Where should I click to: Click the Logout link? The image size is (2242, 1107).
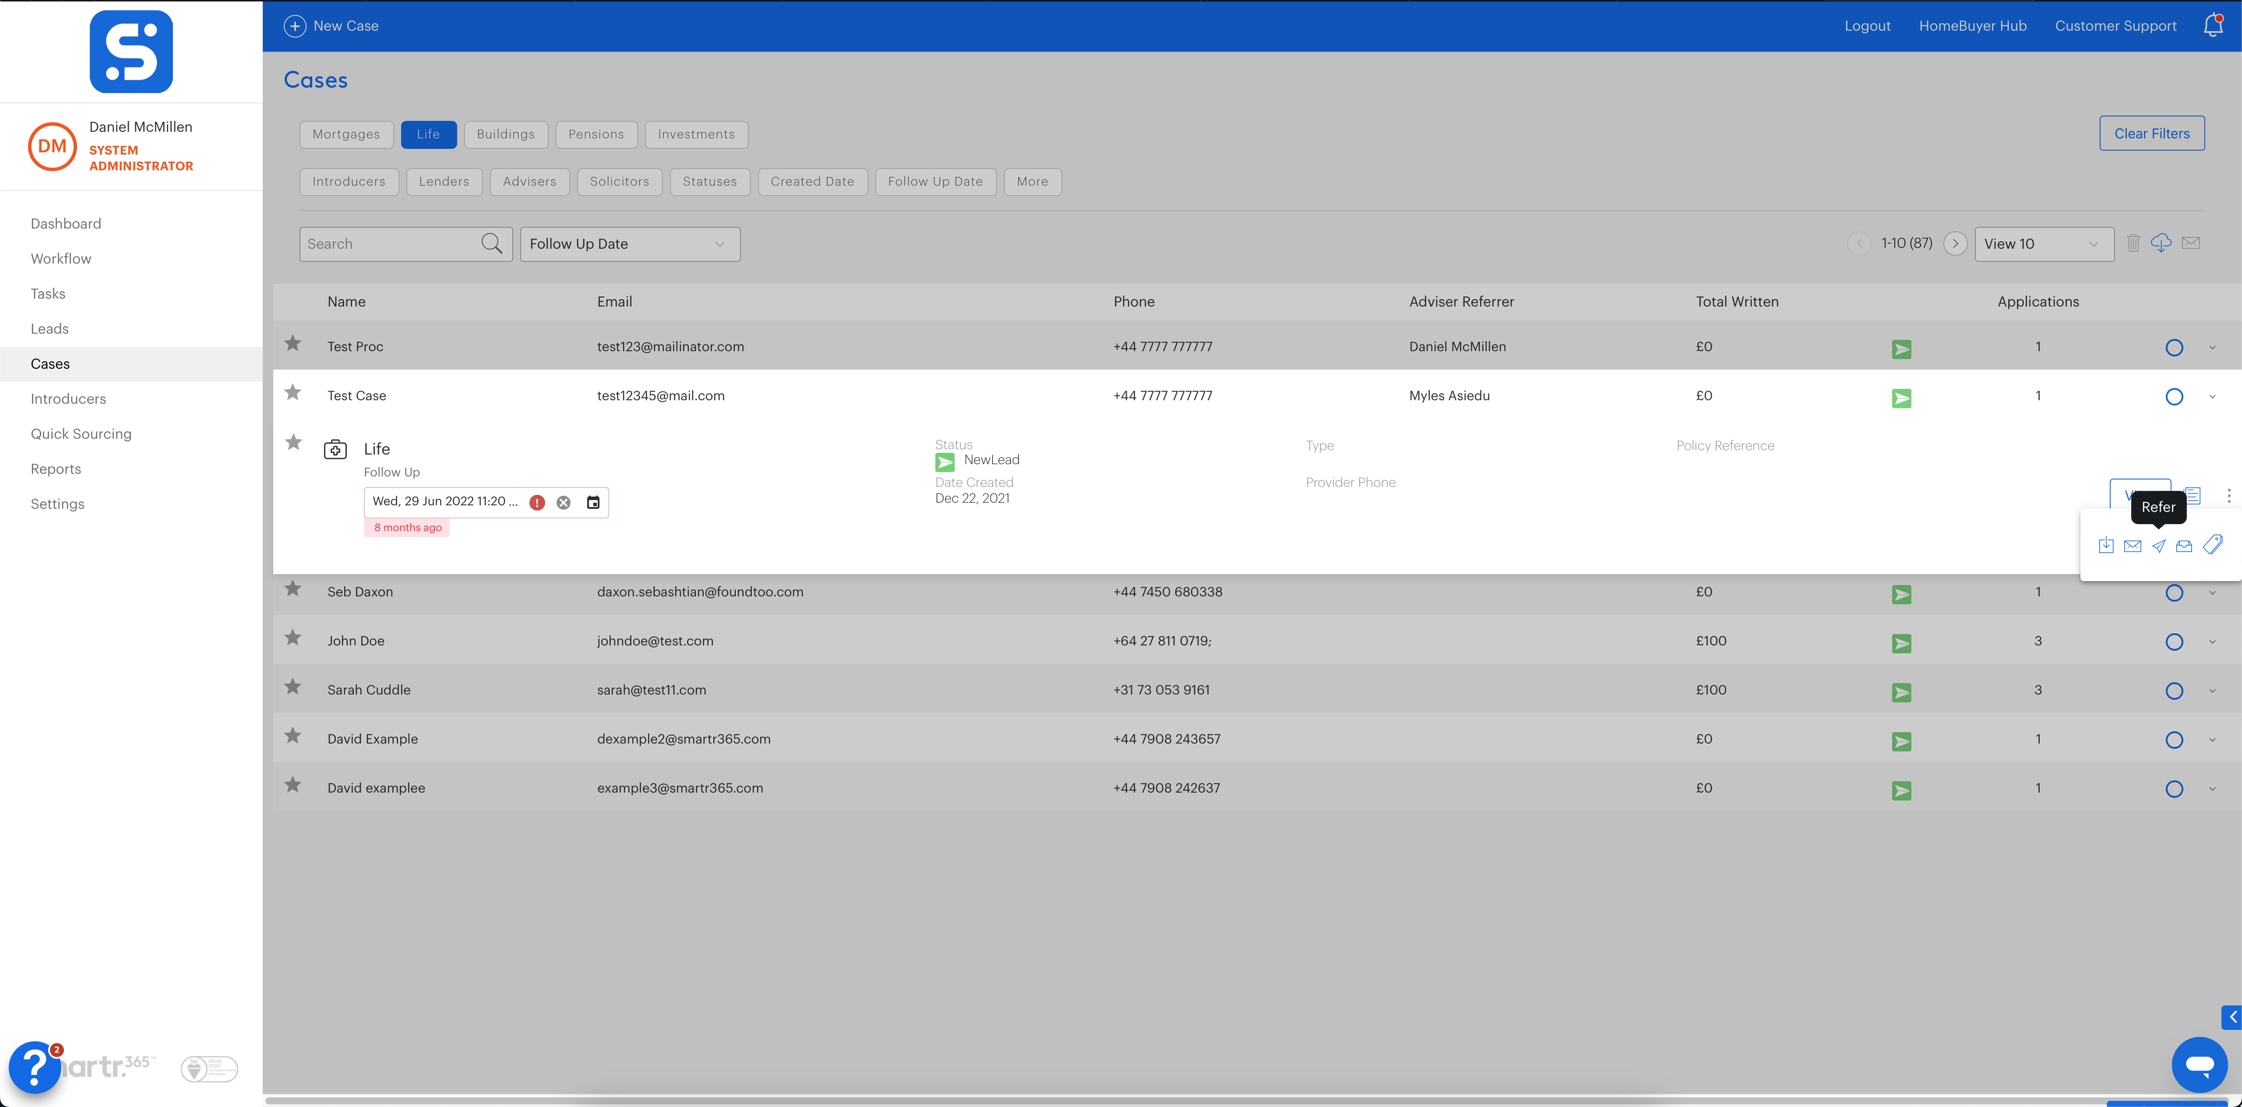click(x=1867, y=26)
